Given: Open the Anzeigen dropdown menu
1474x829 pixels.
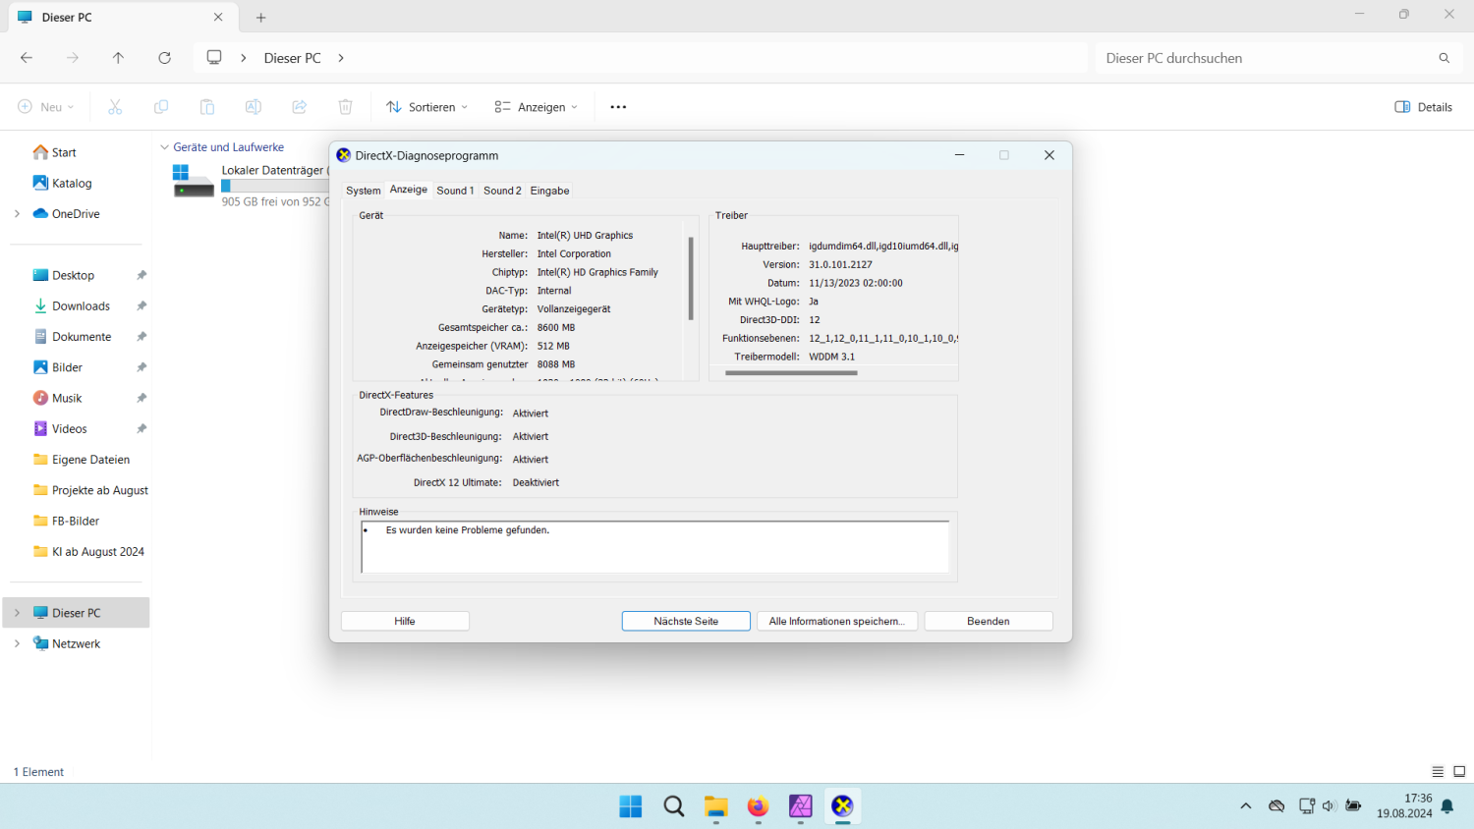Looking at the screenshot, I should pyautogui.click(x=537, y=107).
